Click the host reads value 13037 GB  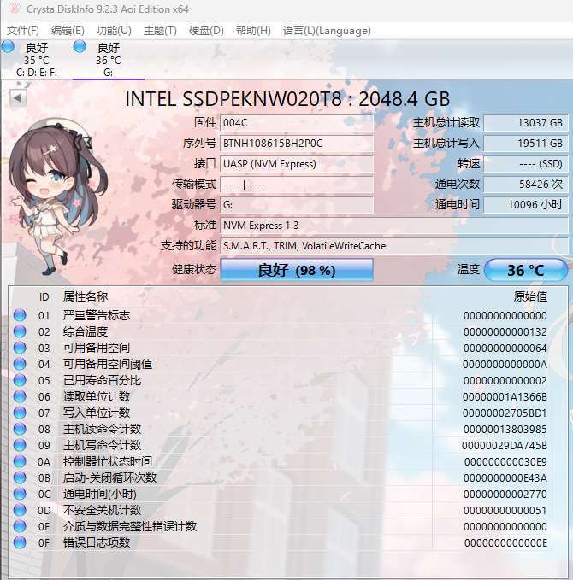526,123
